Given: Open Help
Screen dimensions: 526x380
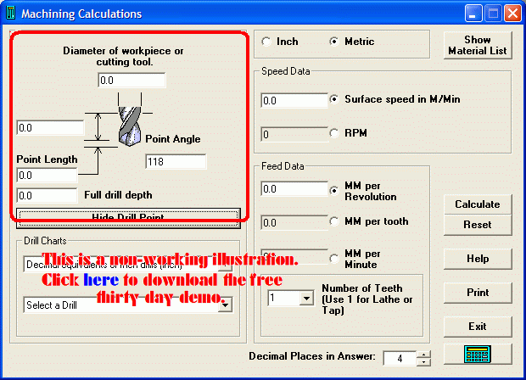Looking at the screenshot, I should [478, 259].
